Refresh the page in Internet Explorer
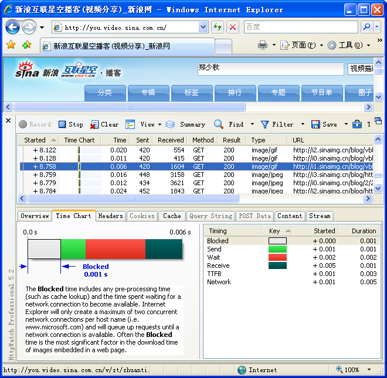Viewport: 387px width, 378px height. tap(218, 28)
